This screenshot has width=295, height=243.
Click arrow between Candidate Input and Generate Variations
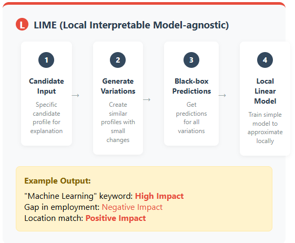point(75,96)
